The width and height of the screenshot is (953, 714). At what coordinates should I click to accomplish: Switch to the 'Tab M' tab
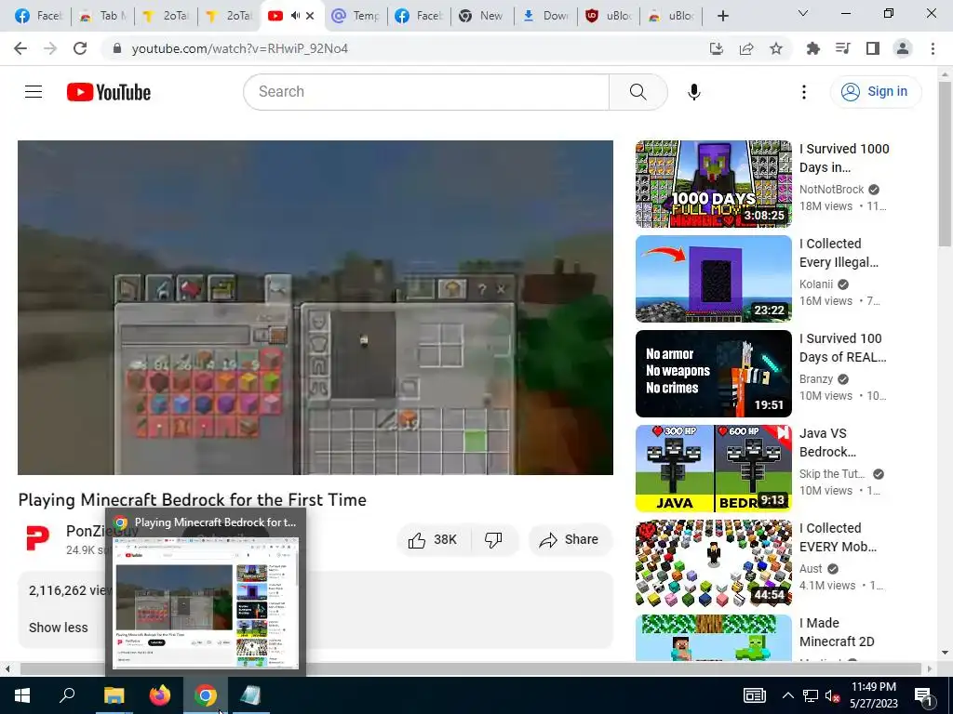(x=102, y=16)
